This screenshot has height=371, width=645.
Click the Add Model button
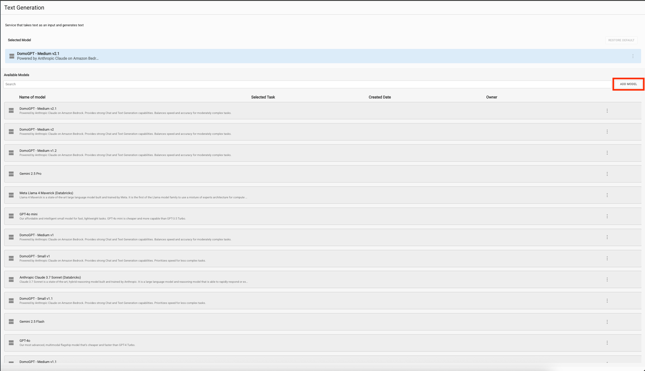click(628, 84)
